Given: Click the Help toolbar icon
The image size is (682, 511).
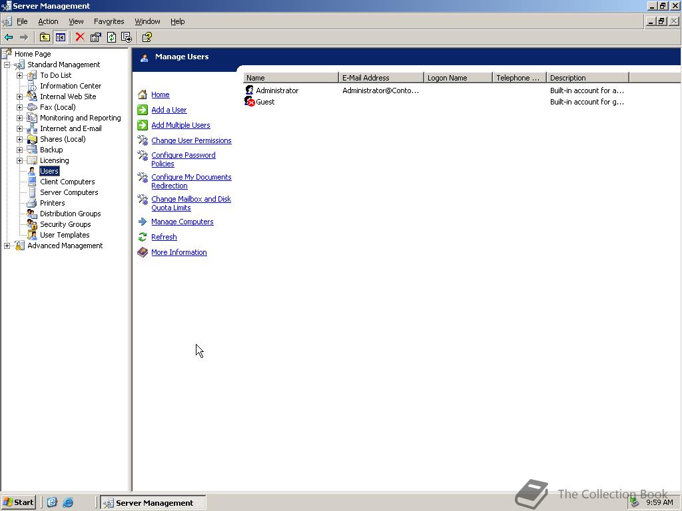Looking at the screenshot, I should click(147, 37).
